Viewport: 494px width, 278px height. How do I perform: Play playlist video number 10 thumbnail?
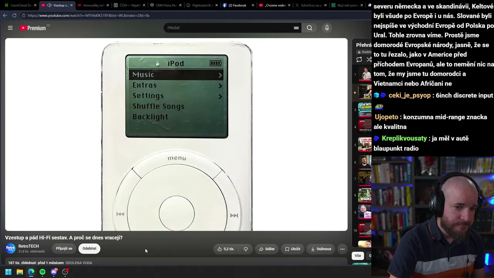(x=365, y=231)
